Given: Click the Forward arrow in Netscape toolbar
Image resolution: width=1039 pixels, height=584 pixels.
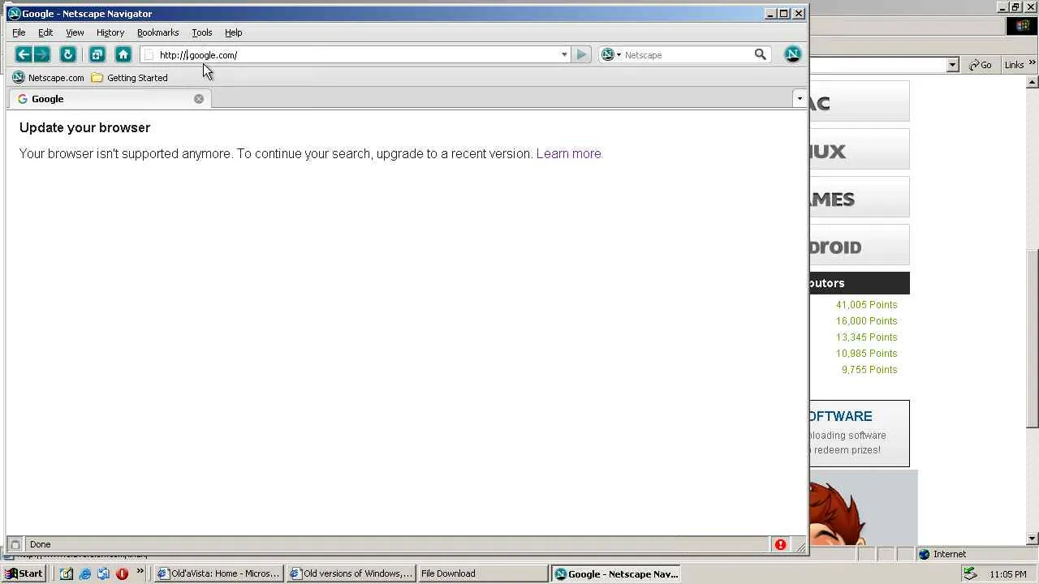Looking at the screenshot, I should (42, 54).
